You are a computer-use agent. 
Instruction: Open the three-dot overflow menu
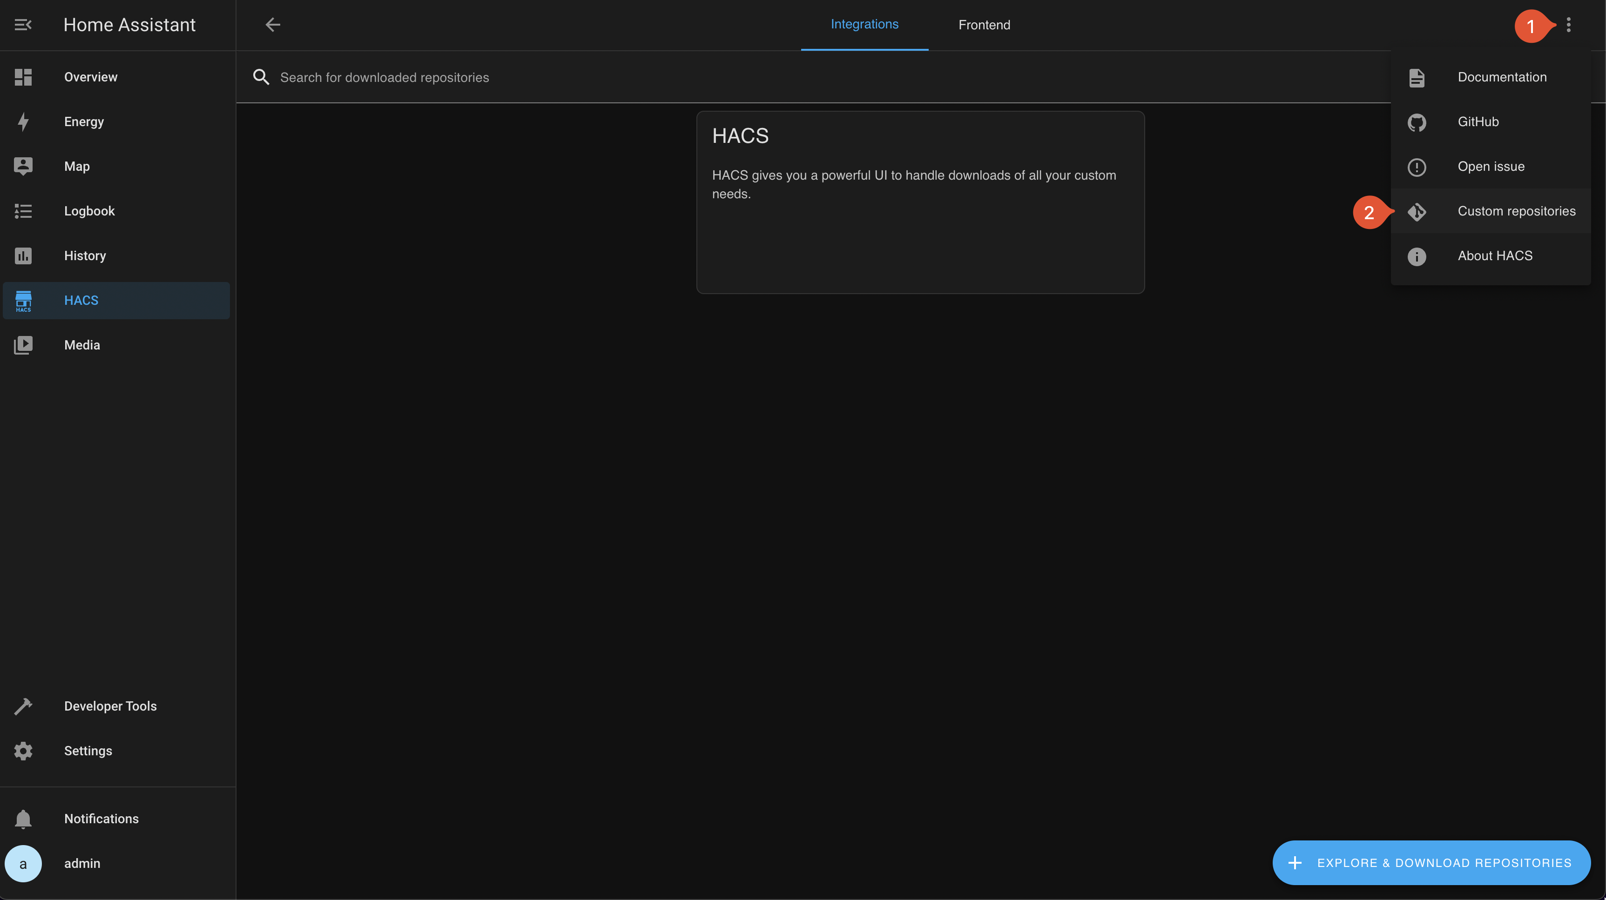point(1569,25)
